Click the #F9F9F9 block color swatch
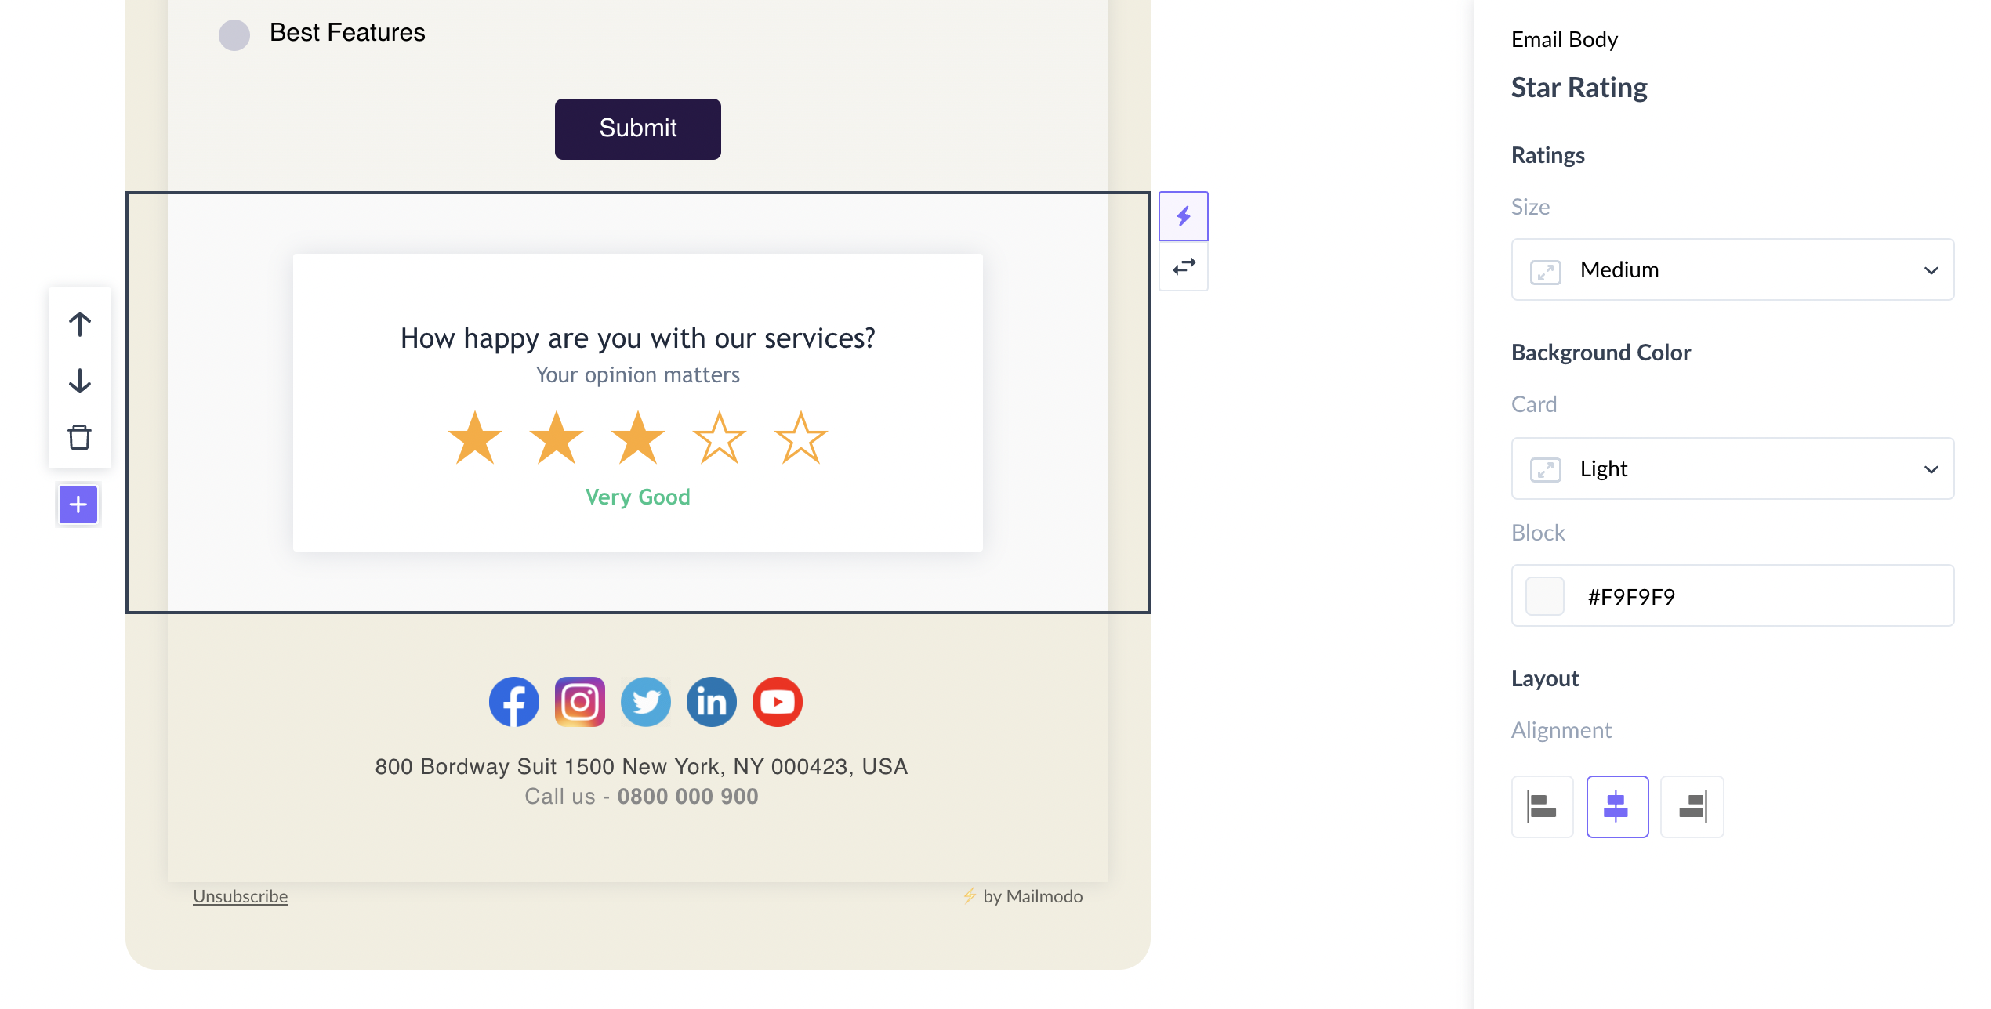 [x=1546, y=595]
